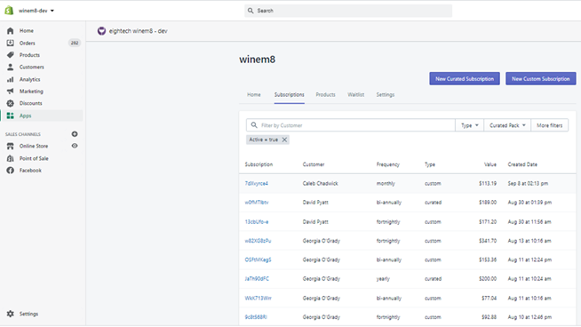This screenshot has width=581, height=327.
Task: Open the Facebook channel icon
Action: [x=11, y=171]
